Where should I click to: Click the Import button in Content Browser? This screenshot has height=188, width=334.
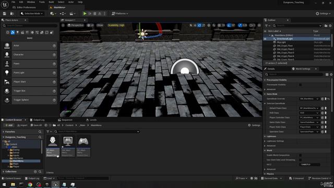(22, 125)
